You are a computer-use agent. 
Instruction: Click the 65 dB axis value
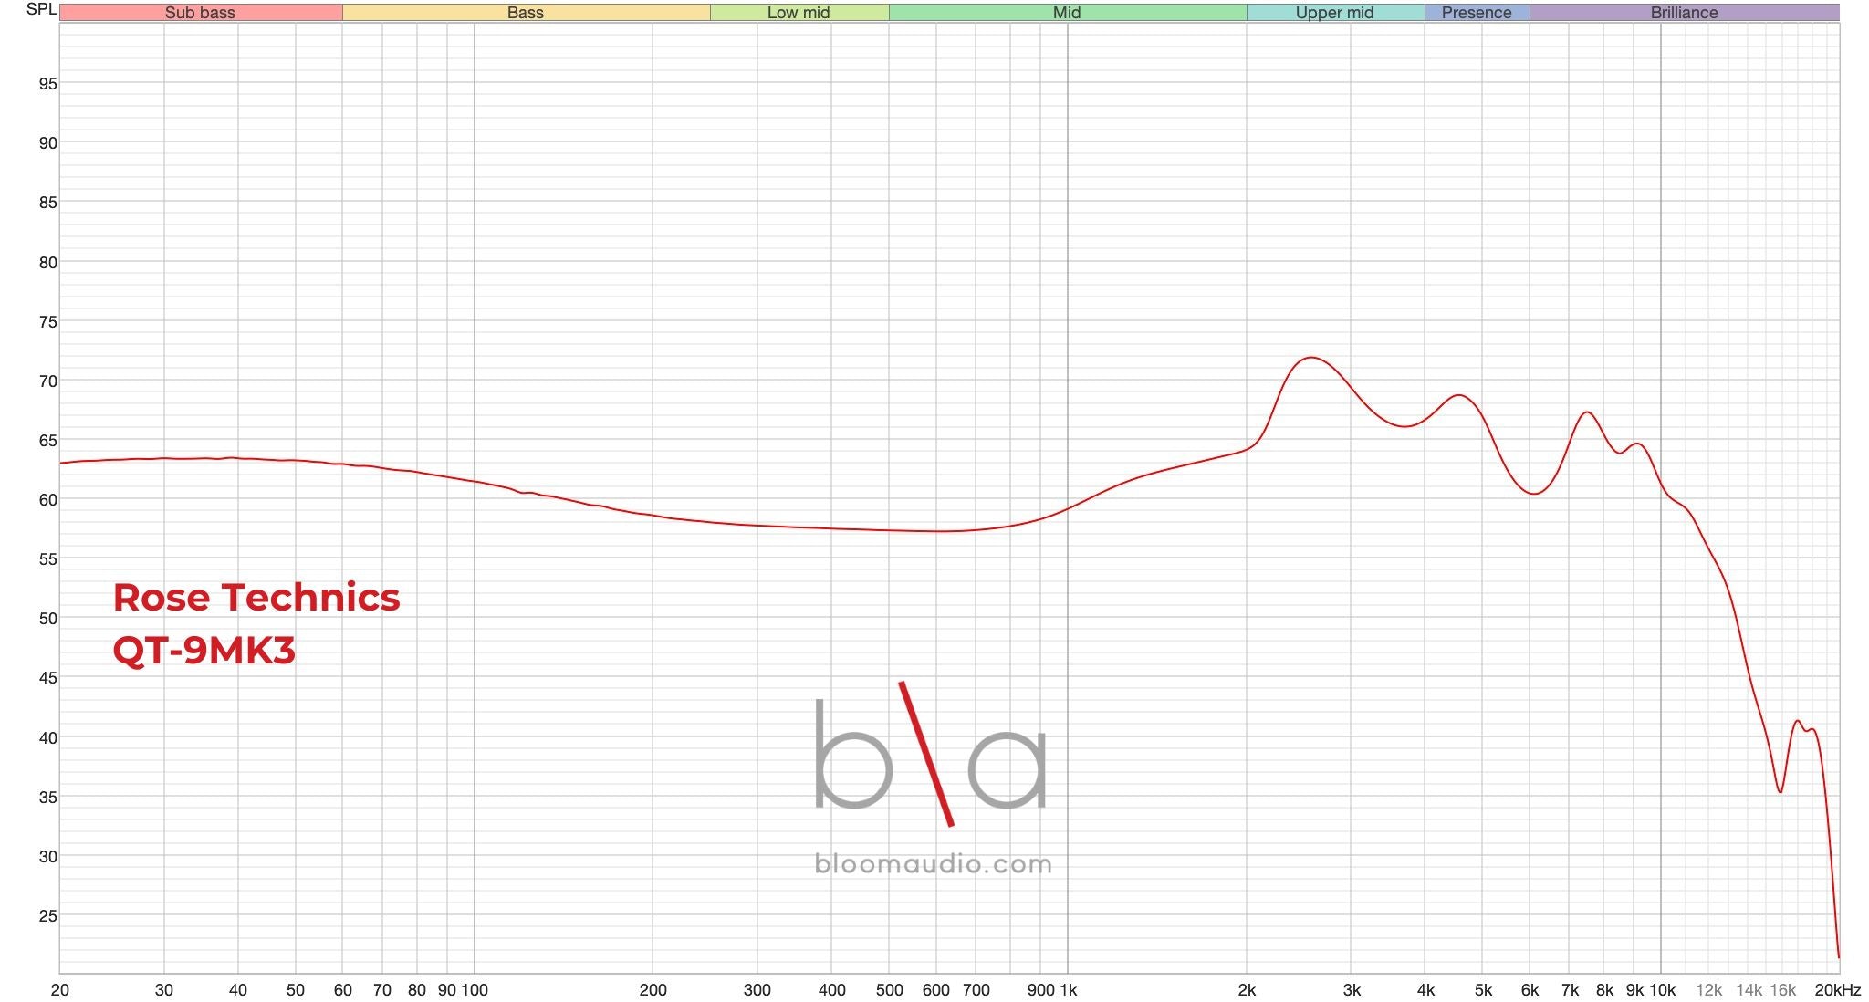pyautogui.click(x=47, y=441)
